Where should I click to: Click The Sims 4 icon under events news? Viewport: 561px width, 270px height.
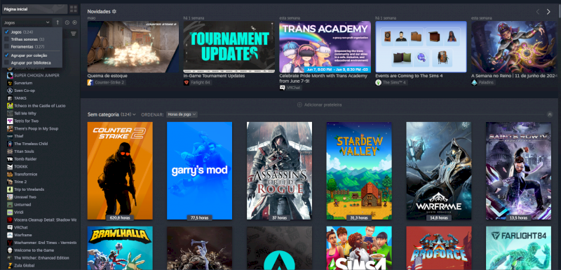[378, 82]
